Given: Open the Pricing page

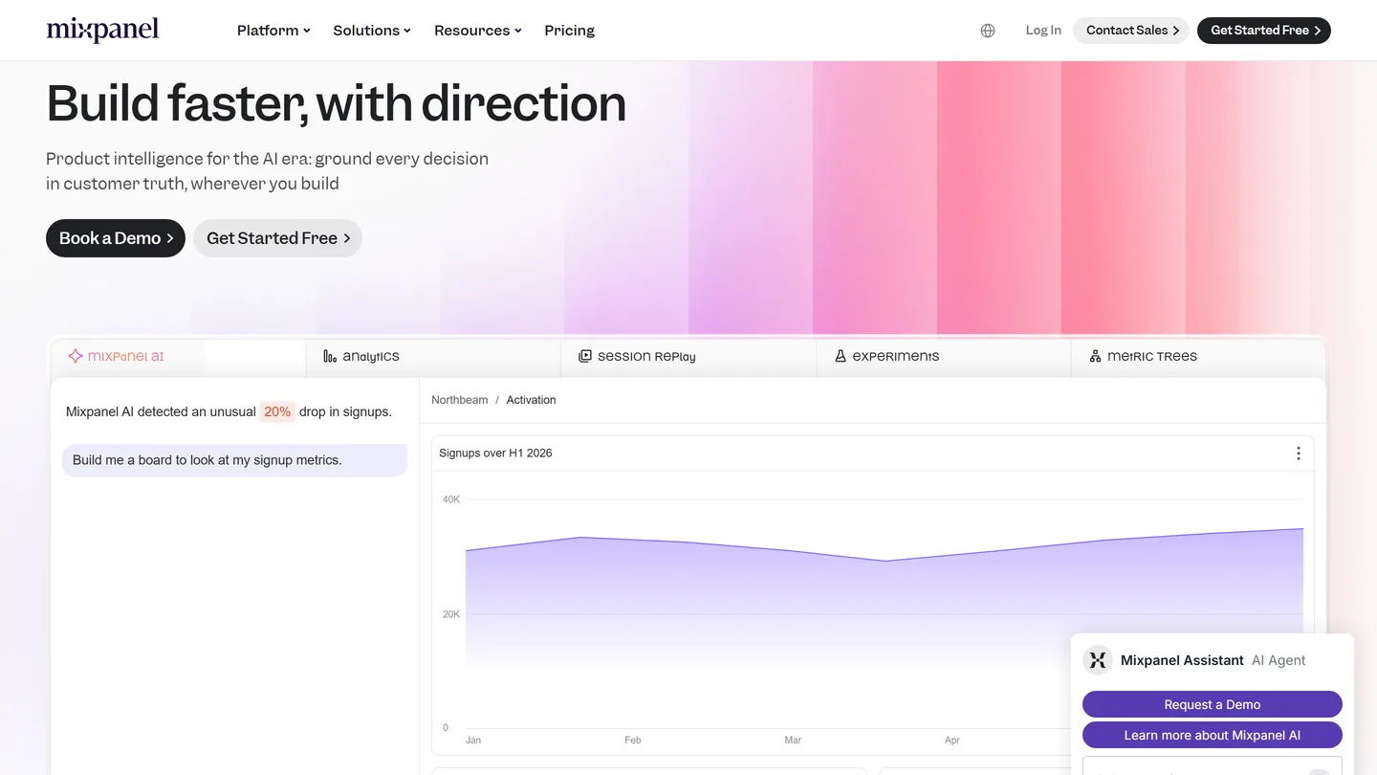Looking at the screenshot, I should point(569,31).
